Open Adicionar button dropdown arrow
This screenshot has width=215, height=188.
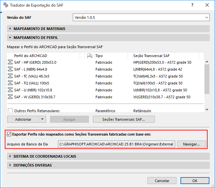pyautogui.click(x=42, y=119)
